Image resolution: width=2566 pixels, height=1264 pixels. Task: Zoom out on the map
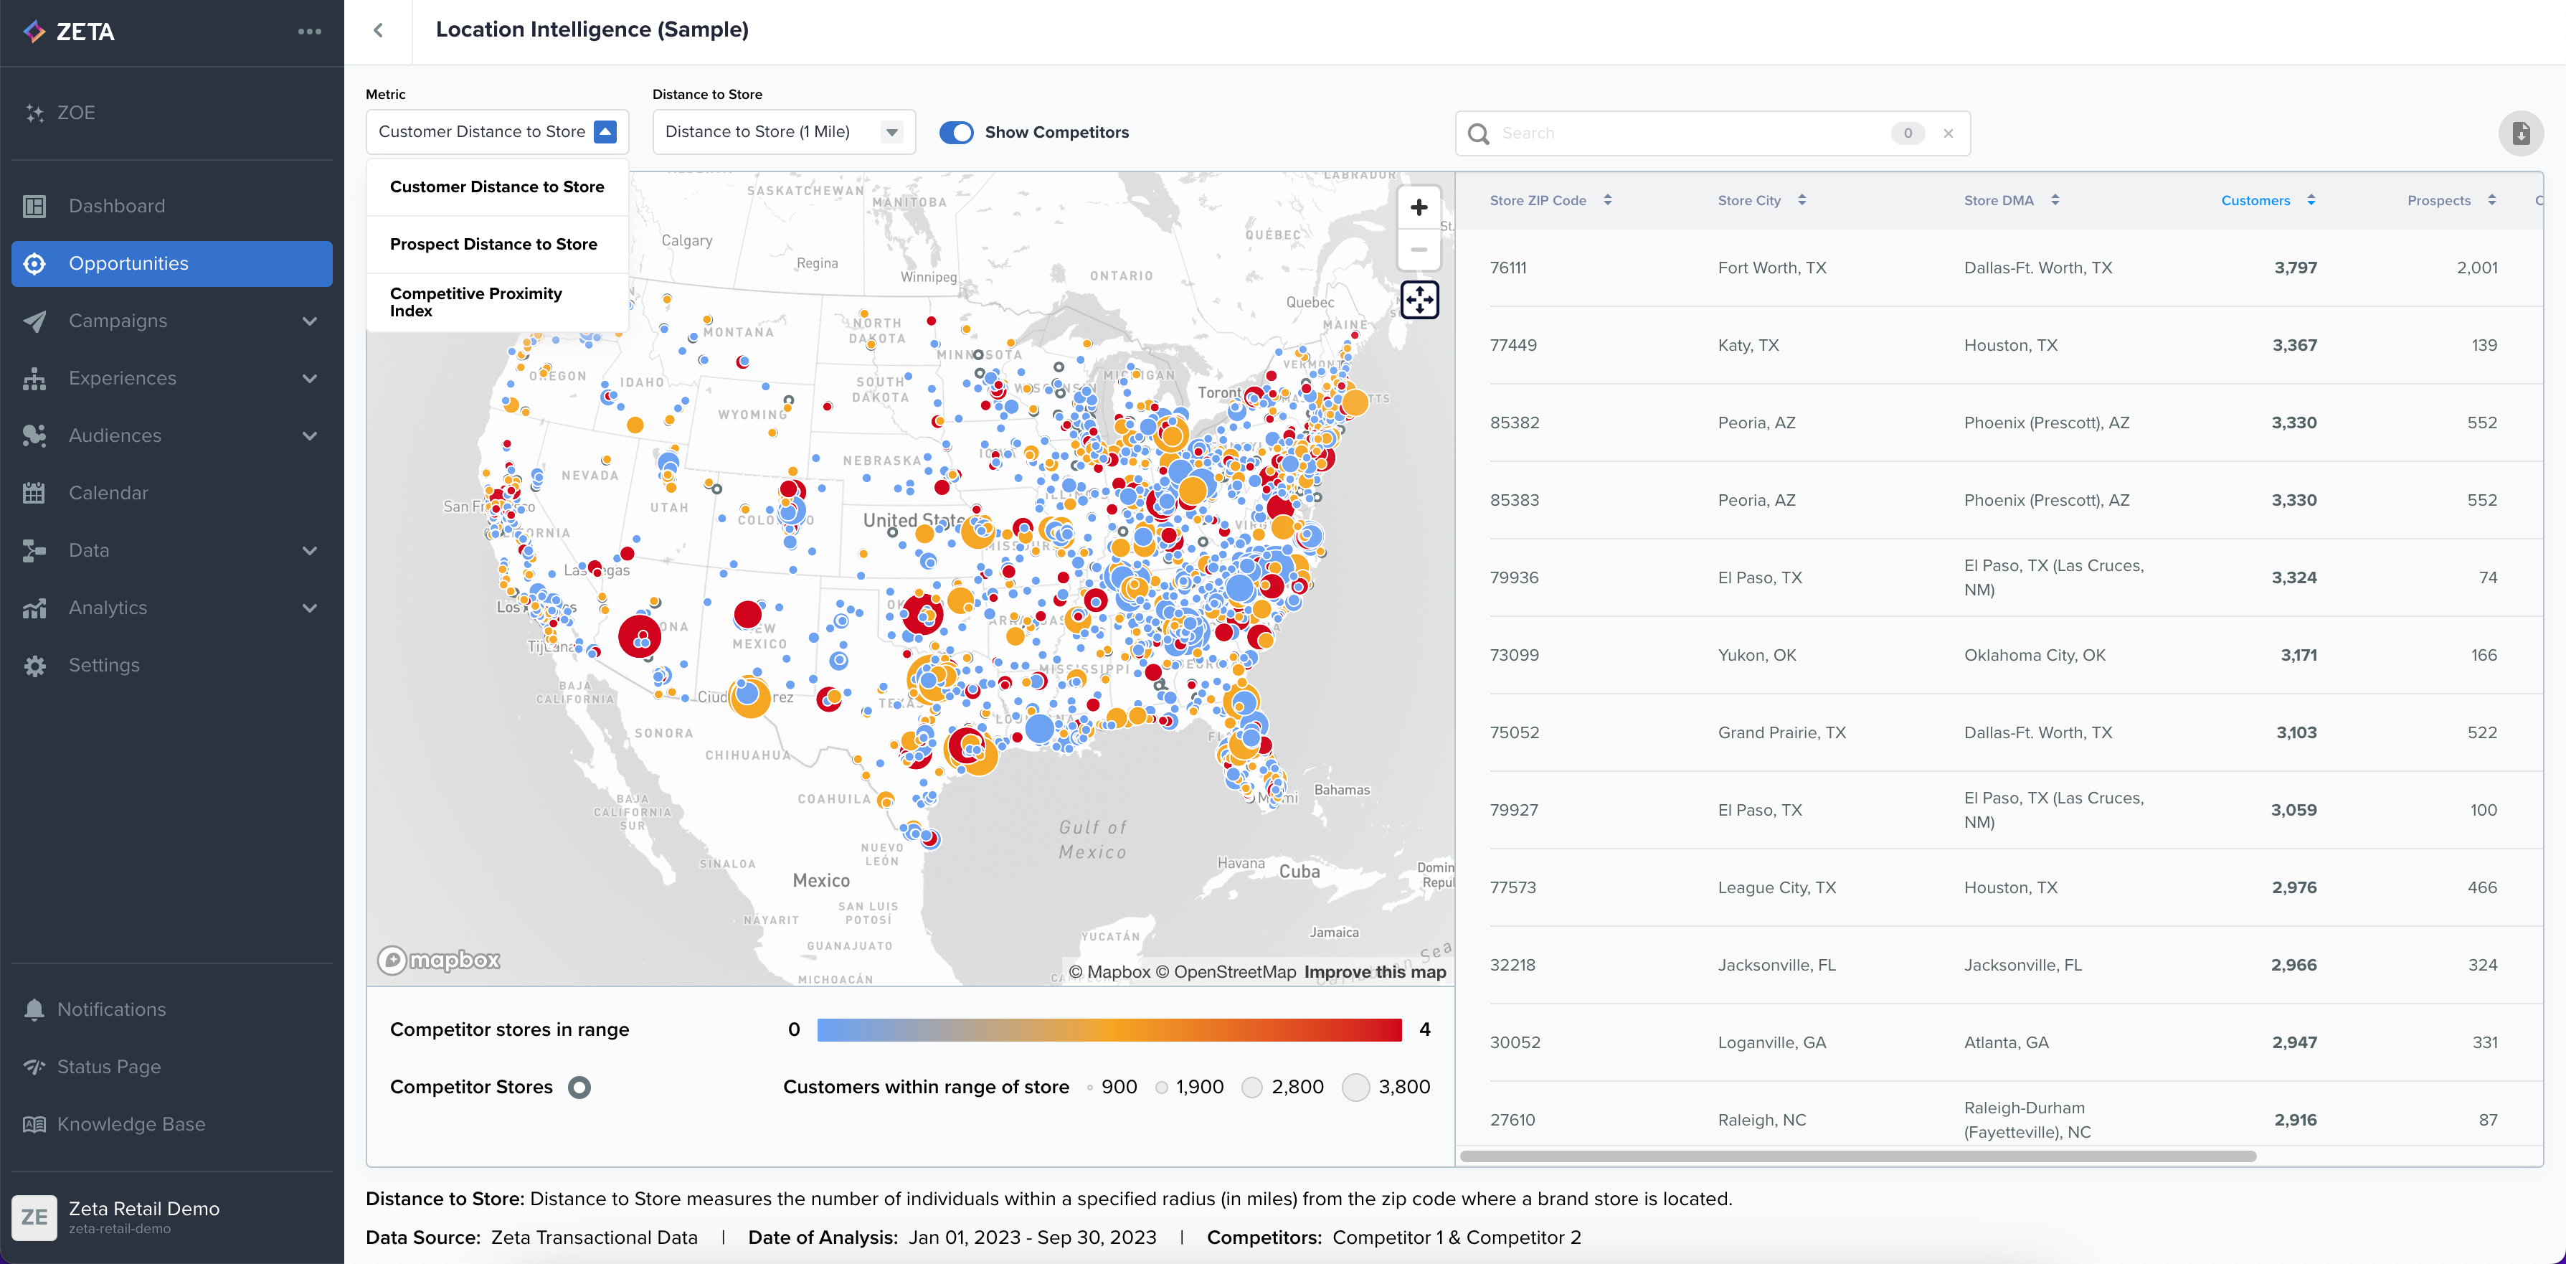click(x=1419, y=249)
